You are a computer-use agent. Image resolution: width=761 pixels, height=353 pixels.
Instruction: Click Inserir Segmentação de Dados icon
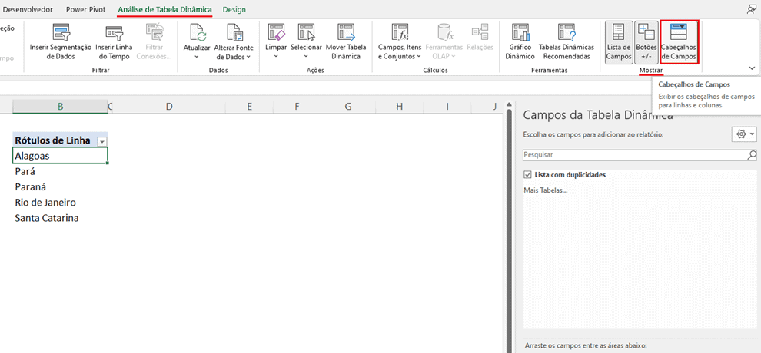61,32
